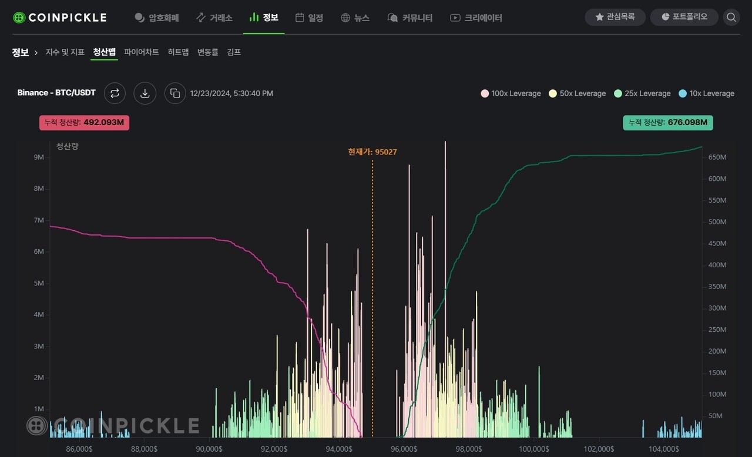This screenshot has height=457, width=752.
Task: Click the download chart icon button
Action: pyautogui.click(x=145, y=93)
